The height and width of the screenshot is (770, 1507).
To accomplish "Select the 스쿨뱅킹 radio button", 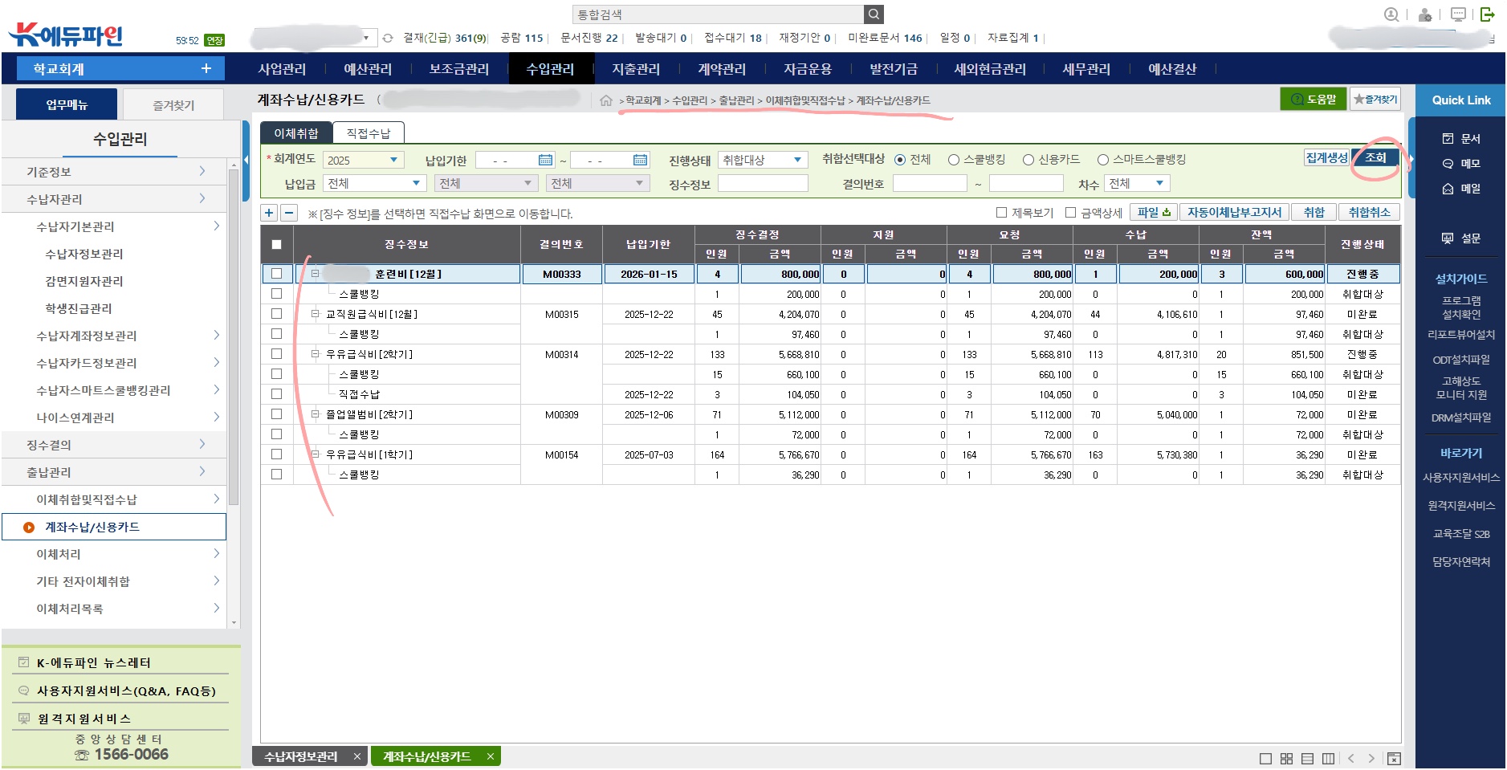I will tap(954, 160).
